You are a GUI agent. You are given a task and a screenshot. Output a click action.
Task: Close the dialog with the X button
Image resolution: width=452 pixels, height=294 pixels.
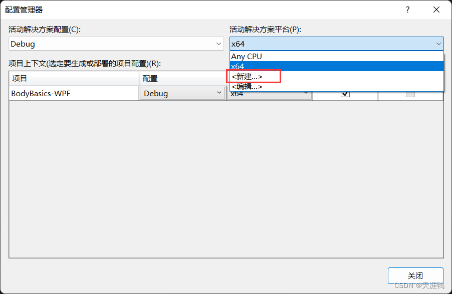coord(436,10)
